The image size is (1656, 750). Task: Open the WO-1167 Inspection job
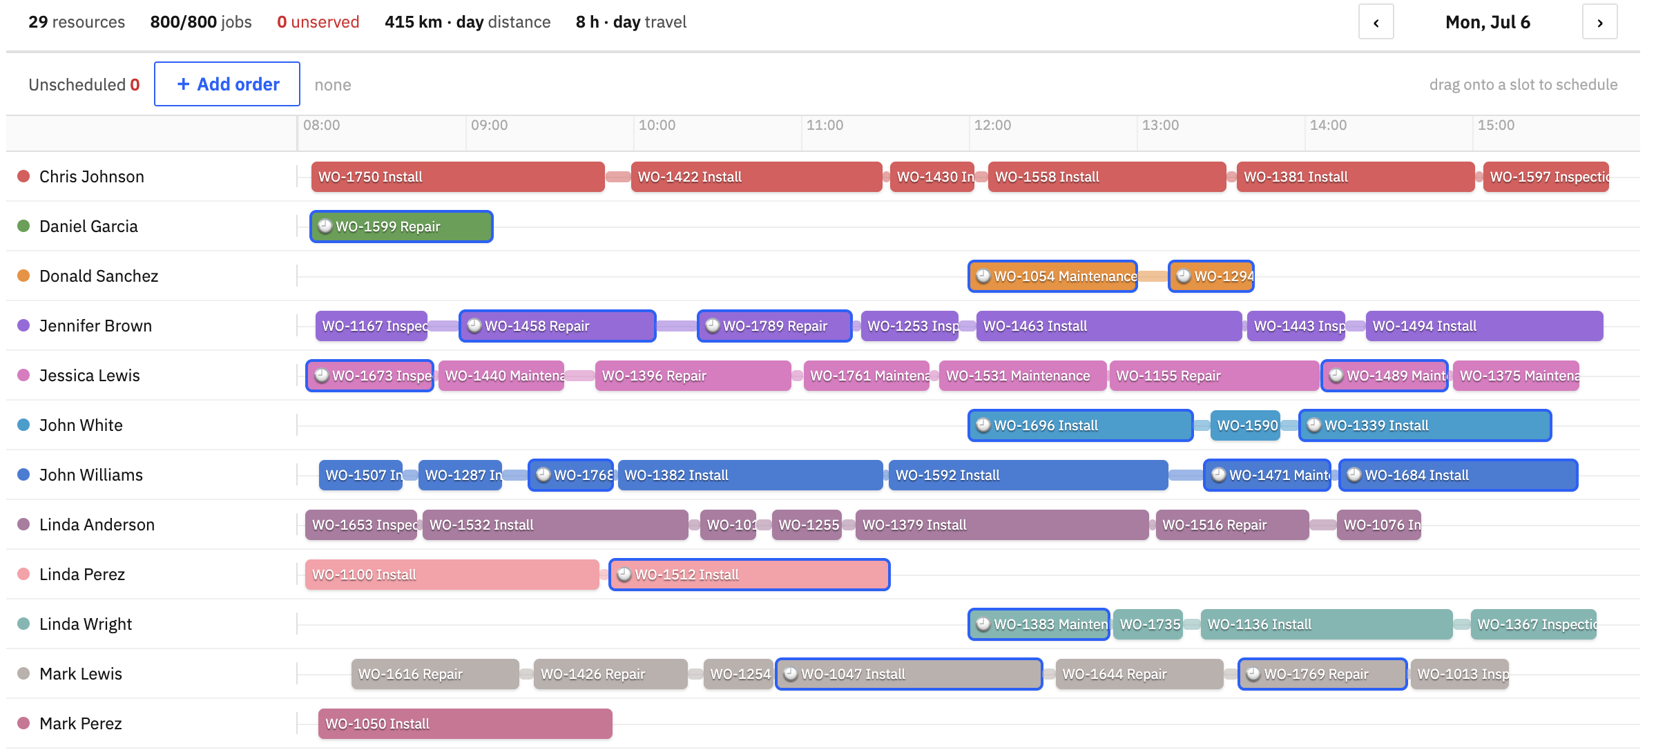click(372, 326)
